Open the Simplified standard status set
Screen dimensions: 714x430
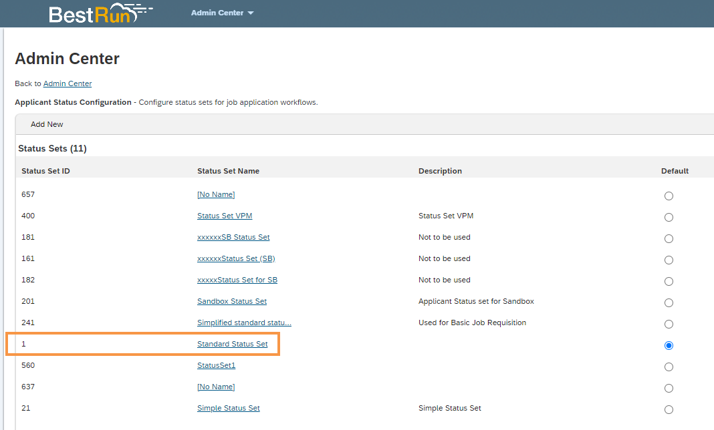244,322
